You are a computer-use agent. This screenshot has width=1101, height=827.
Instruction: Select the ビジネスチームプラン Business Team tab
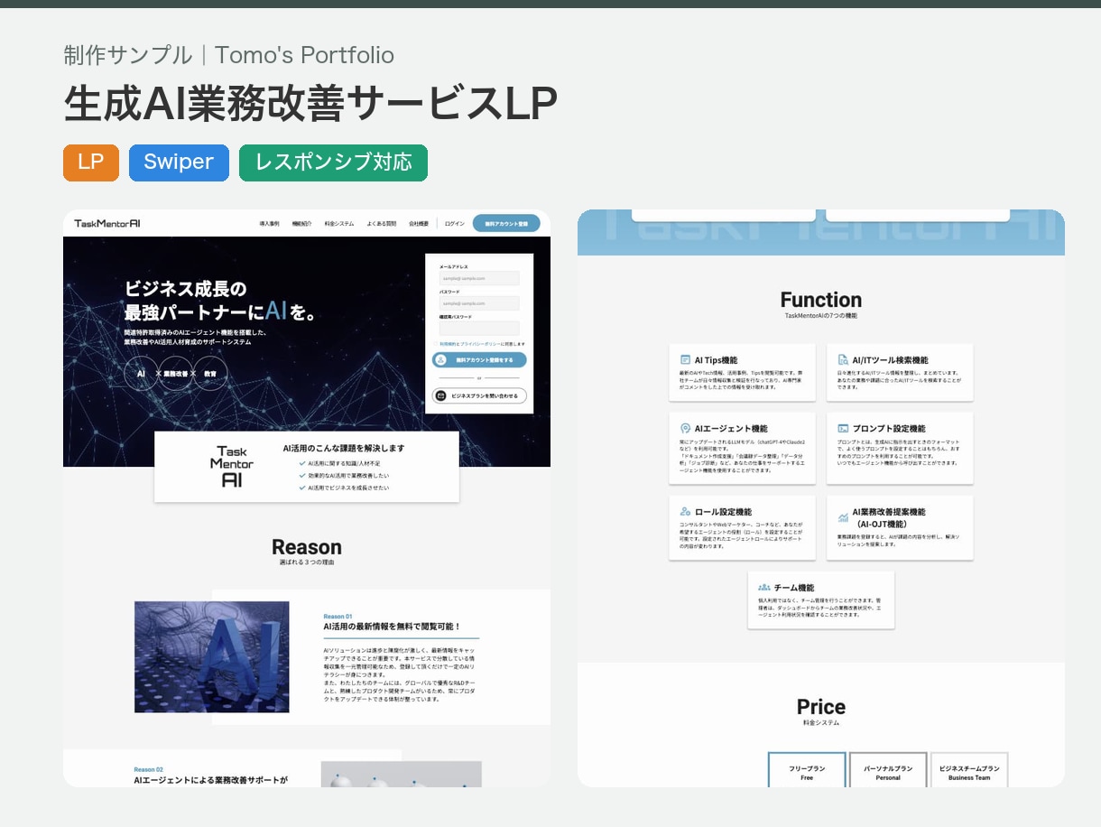pyautogui.click(x=969, y=770)
